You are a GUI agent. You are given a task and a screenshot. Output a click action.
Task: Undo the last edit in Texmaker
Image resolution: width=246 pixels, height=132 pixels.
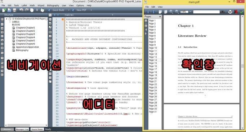pyautogui.click(x=21, y=10)
